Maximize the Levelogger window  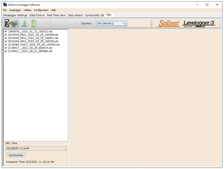click(207, 5)
